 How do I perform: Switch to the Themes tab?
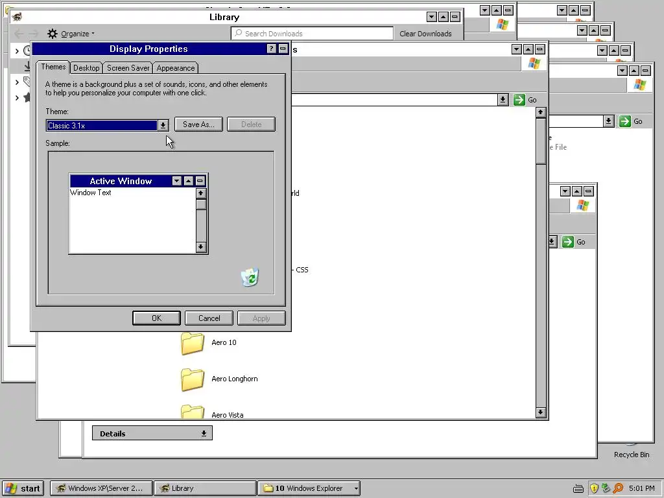coord(53,67)
